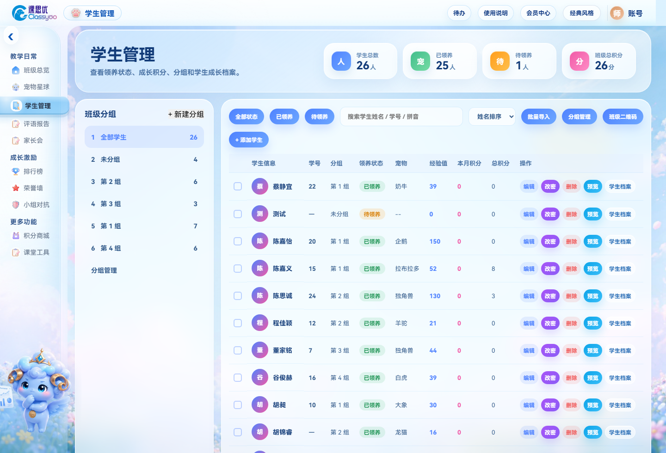
Task: Click 预览 for 董家铭
Action: (x=593, y=350)
